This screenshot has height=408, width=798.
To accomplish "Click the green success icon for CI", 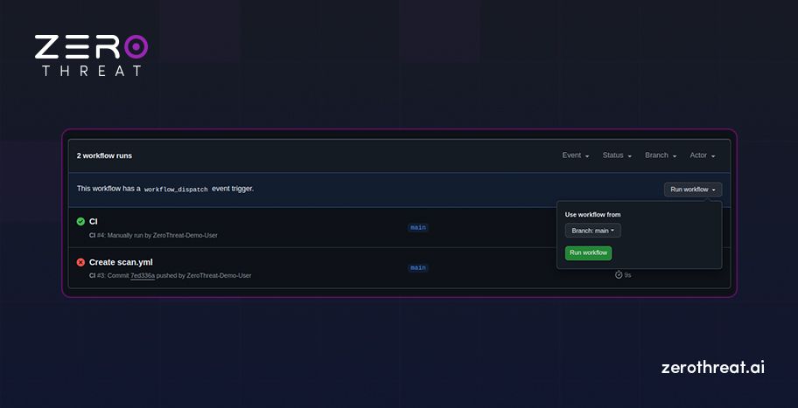I will pyautogui.click(x=80, y=222).
